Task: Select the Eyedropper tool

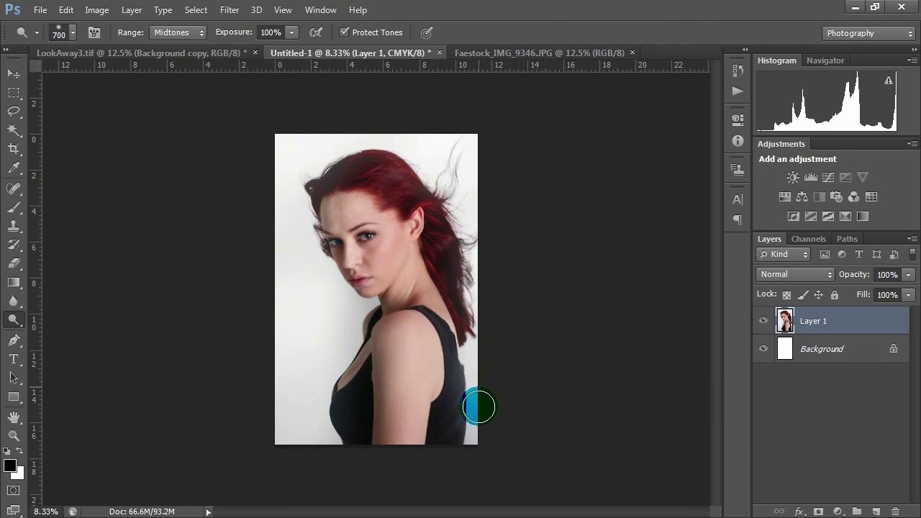Action: tap(14, 168)
